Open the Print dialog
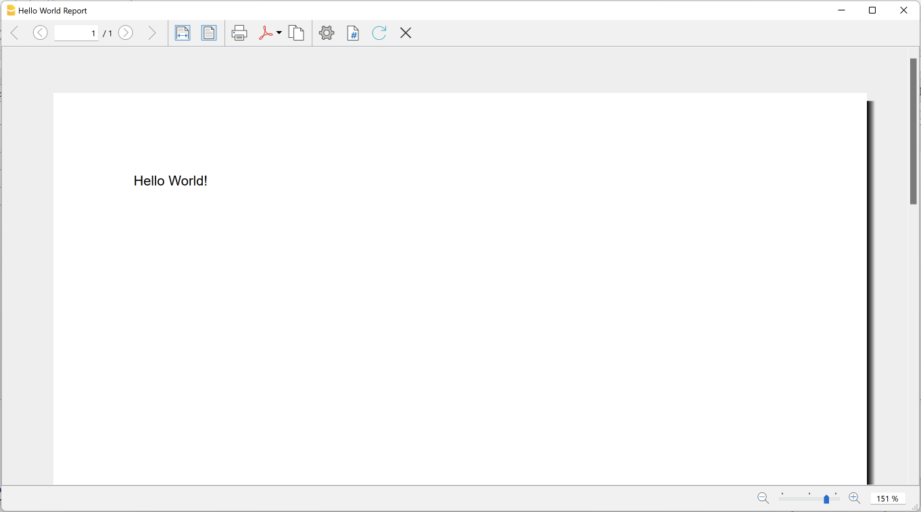Viewport: 921px width, 512px height. pos(239,32)
